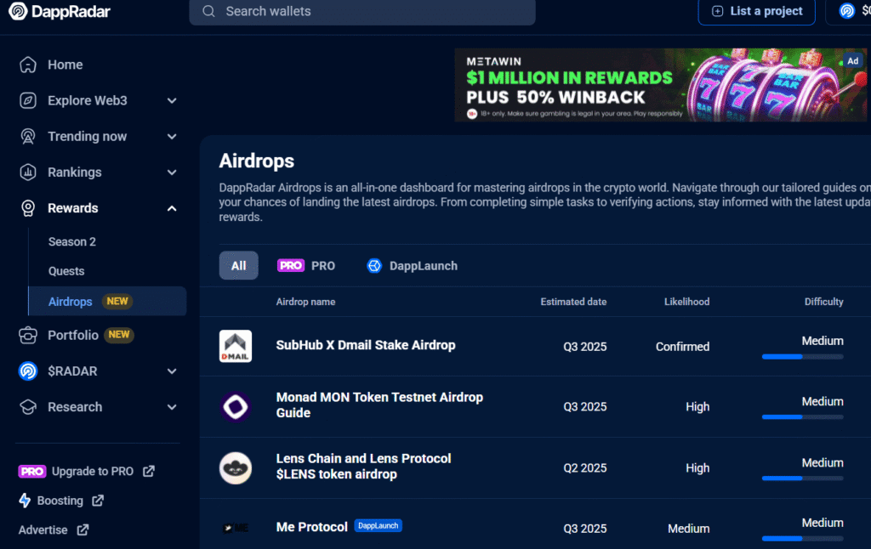
Task: Expand the Trending now chevron
Action: coord(172,137)
